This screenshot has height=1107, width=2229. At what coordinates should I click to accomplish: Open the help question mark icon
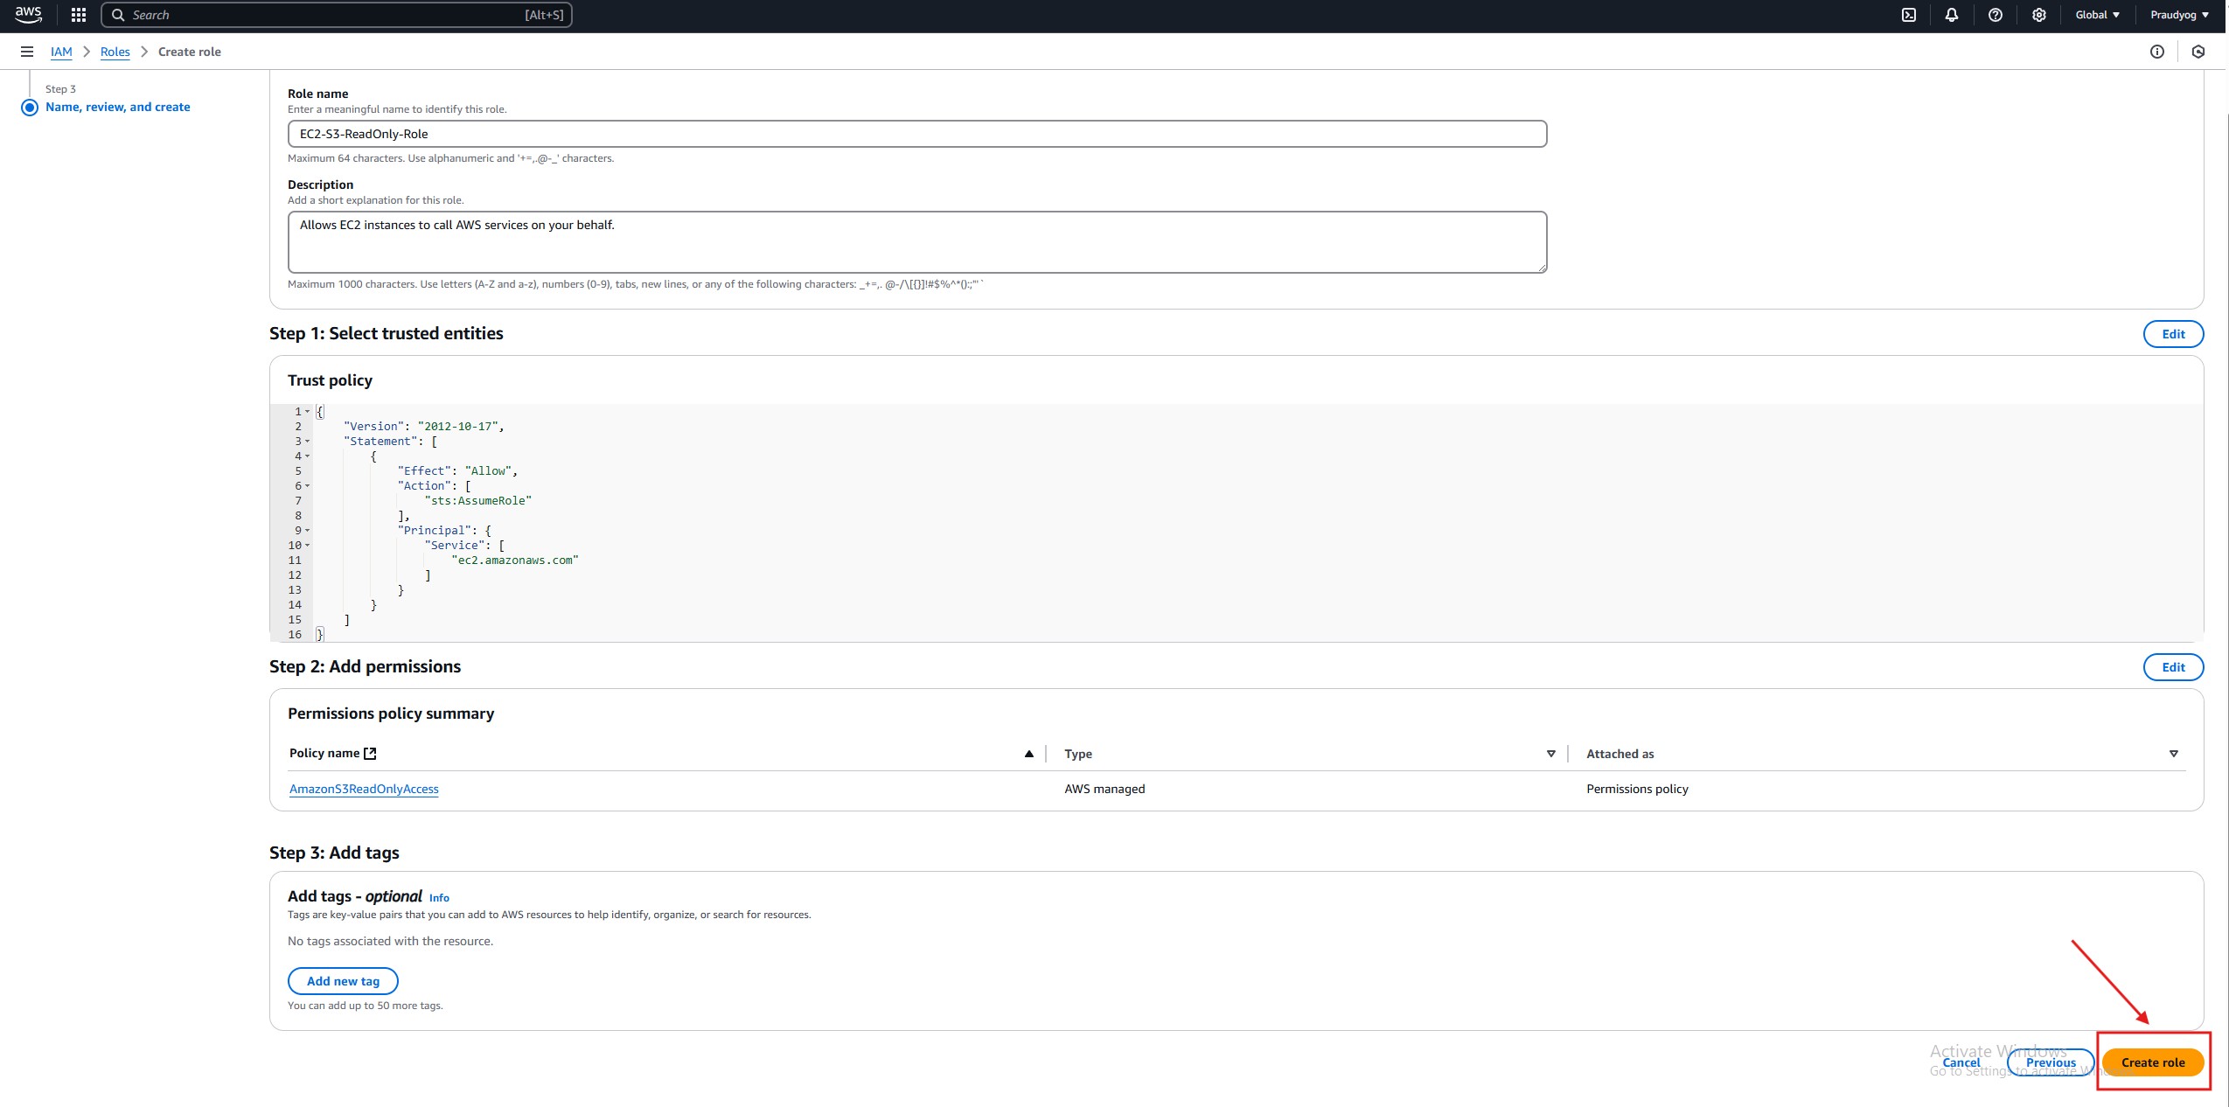click(1996, 15)
